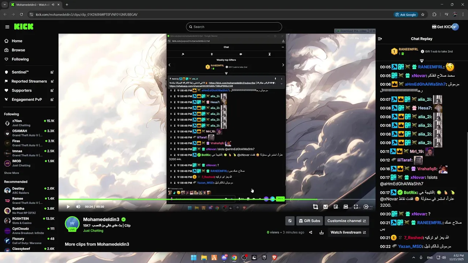This screenshot has height=263, width=468.
Task: Open the tab search dropdown arrow
Action: 4,5
